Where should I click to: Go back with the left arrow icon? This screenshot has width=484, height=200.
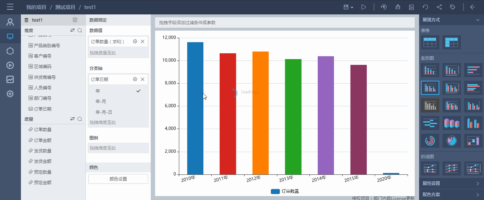pyautogui.click(x=472, y=7)
